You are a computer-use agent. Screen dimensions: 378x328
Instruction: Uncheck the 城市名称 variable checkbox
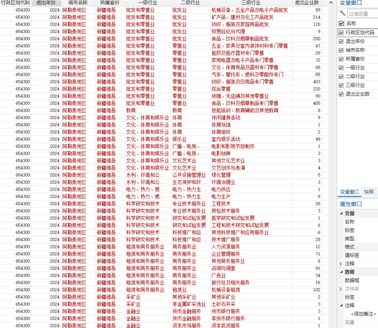click(341, 50)
